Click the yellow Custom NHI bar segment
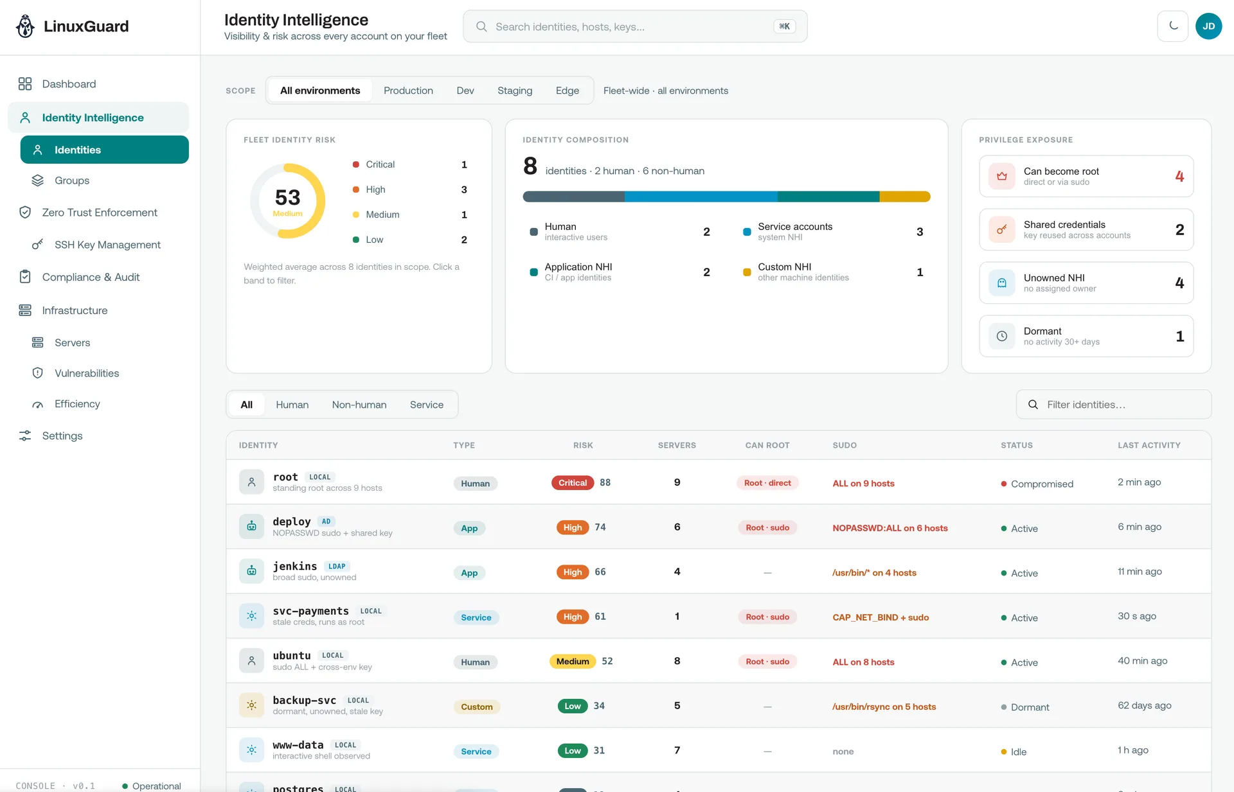Image resolution: width=1234 pixels, height=792 pixels. (x=905, y=197)
